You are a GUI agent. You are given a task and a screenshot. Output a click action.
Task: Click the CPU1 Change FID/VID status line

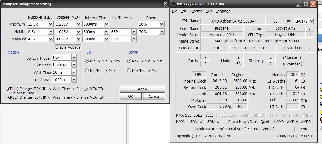[x=55, y=89]
